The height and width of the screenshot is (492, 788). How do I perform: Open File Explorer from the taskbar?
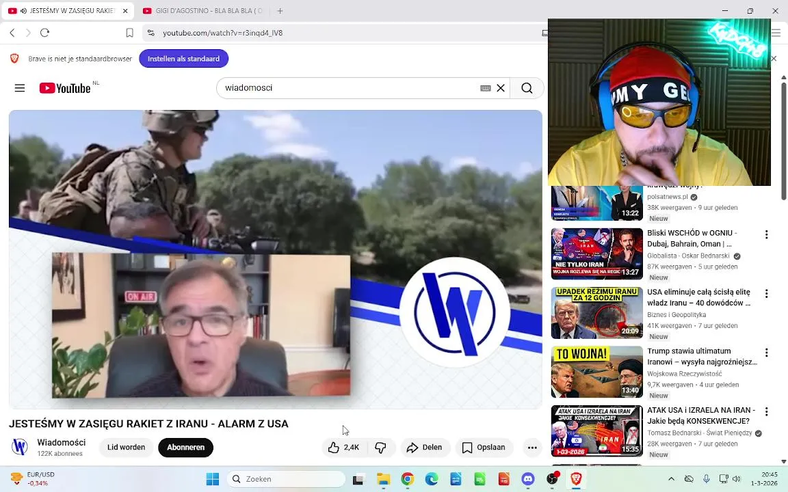384,479
